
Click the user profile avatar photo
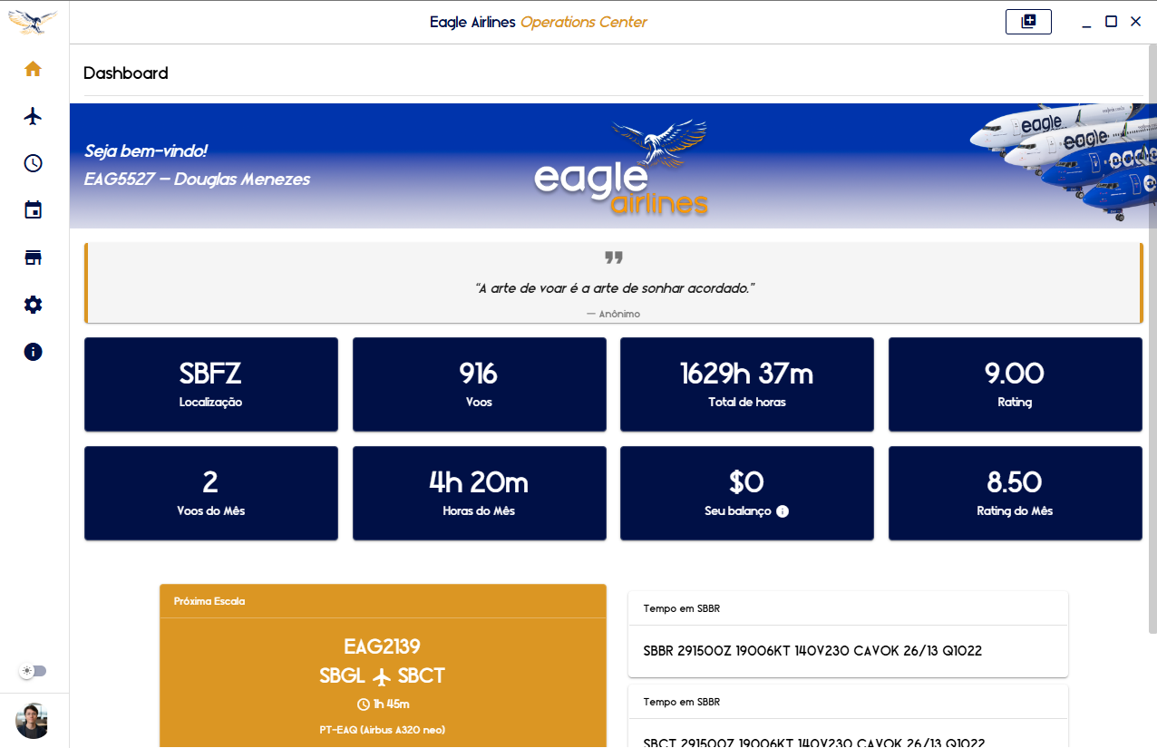coord(33,721)
